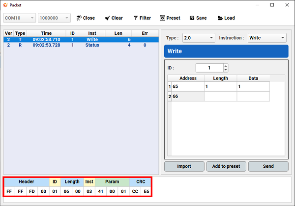Increase the ID value with up arrow
Screen dimensions: 295x206
[225, 66]
